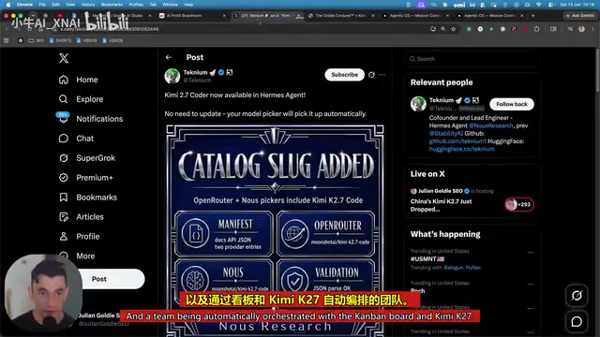Click the X logo in the sidebar
Image resolution: width=600 pixels, height=337 pixels.
pos(64,58)
